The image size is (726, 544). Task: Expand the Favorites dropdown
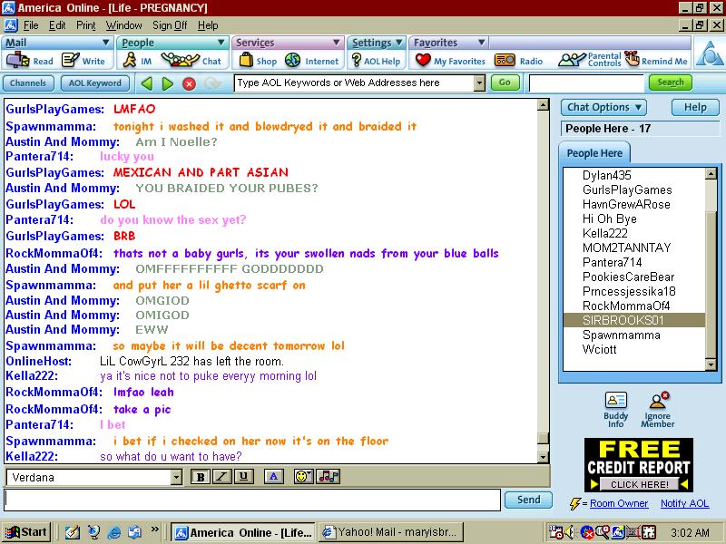pos(481,43)
